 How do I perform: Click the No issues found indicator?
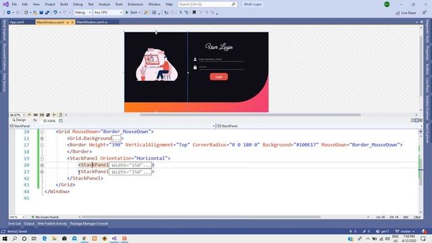point(45,217)
